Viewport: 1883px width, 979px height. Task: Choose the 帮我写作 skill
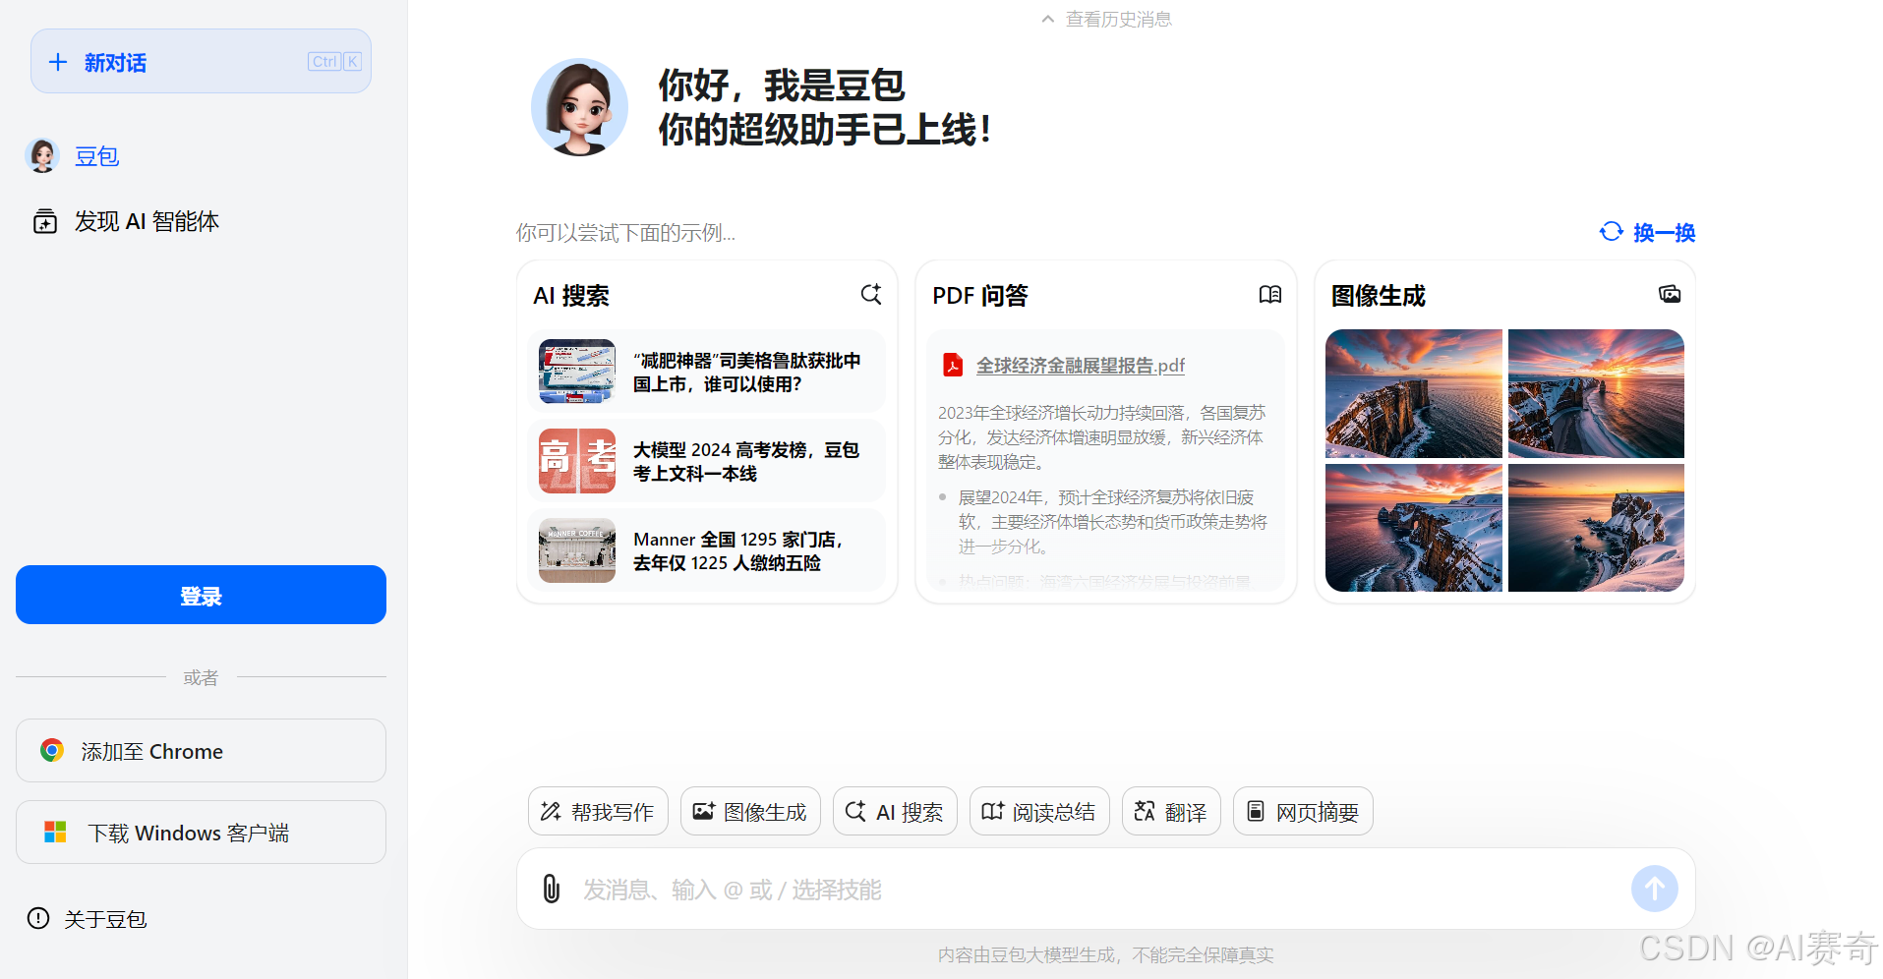(598, 811)
